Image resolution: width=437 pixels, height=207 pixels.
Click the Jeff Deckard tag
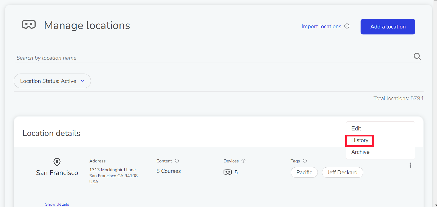[342, 173]
